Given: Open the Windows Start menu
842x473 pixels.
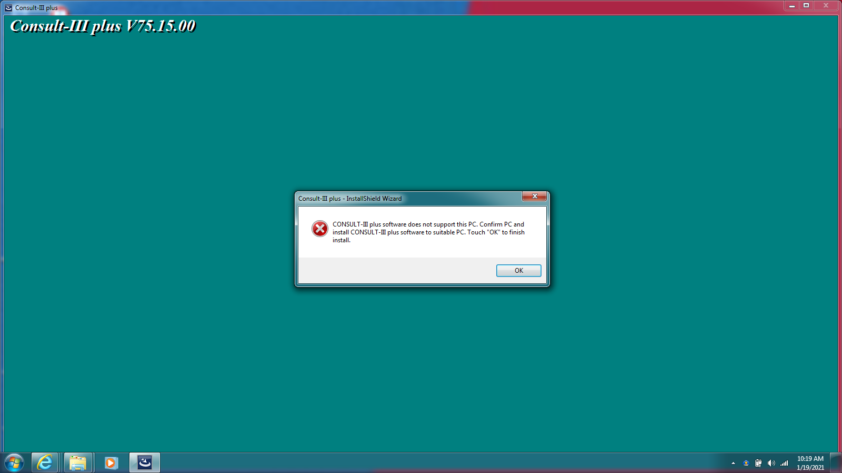Looking at the screenshot, I should click(14, 462).
